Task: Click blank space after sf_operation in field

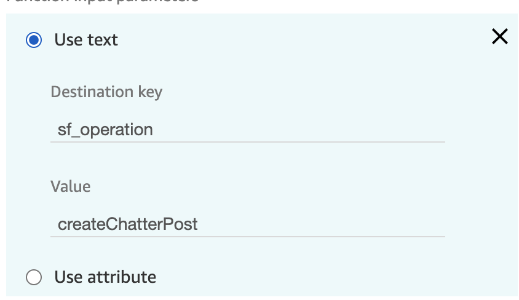Action: tap(298, 130)
